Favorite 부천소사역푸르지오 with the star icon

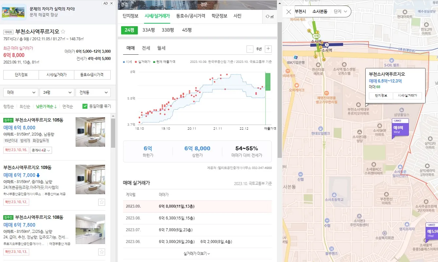(63, 32)
